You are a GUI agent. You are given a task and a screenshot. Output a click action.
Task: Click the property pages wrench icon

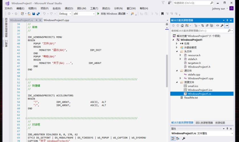[184, 139]
